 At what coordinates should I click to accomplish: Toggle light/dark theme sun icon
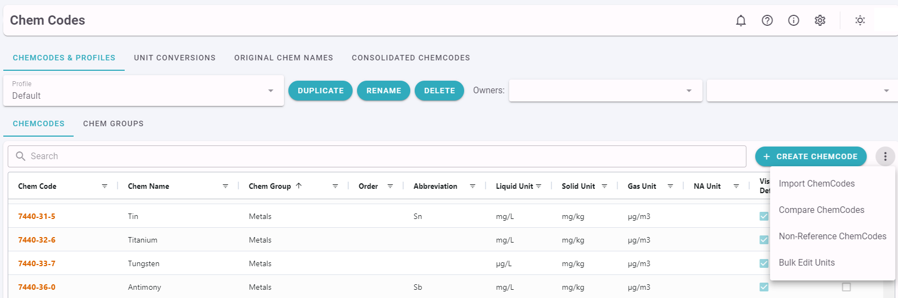[860, 20]
